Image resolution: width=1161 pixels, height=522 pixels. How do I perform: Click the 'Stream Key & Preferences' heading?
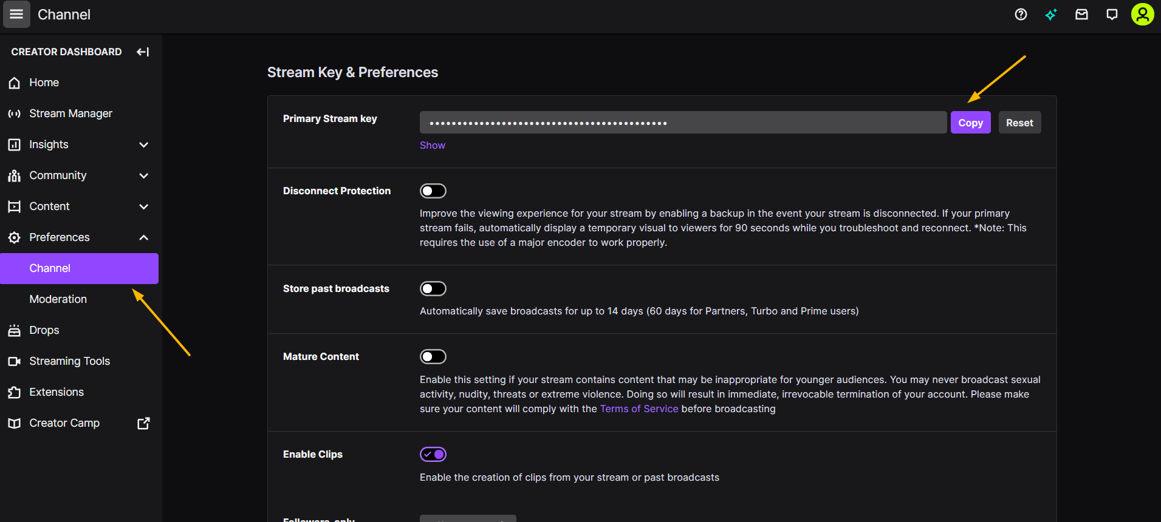pos(352,72)
